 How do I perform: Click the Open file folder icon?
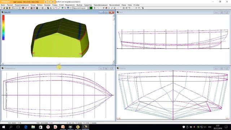tap(4, 8)
